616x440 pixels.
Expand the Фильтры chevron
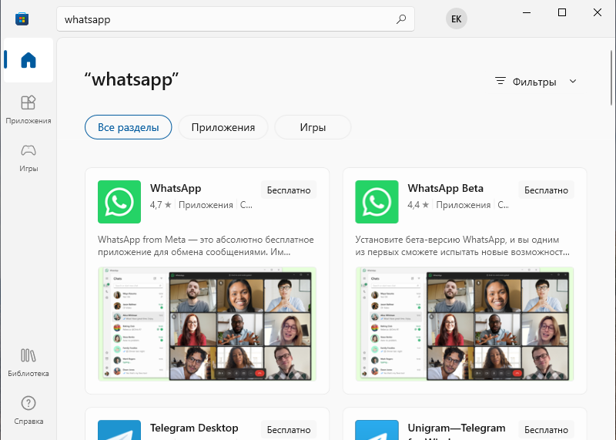click(x=573, y=82)
